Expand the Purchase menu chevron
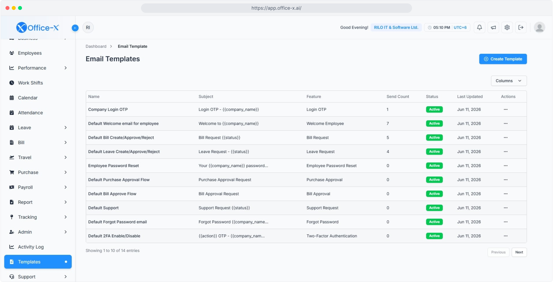This screenshot has height=282, width=553. tap(65, 172)
